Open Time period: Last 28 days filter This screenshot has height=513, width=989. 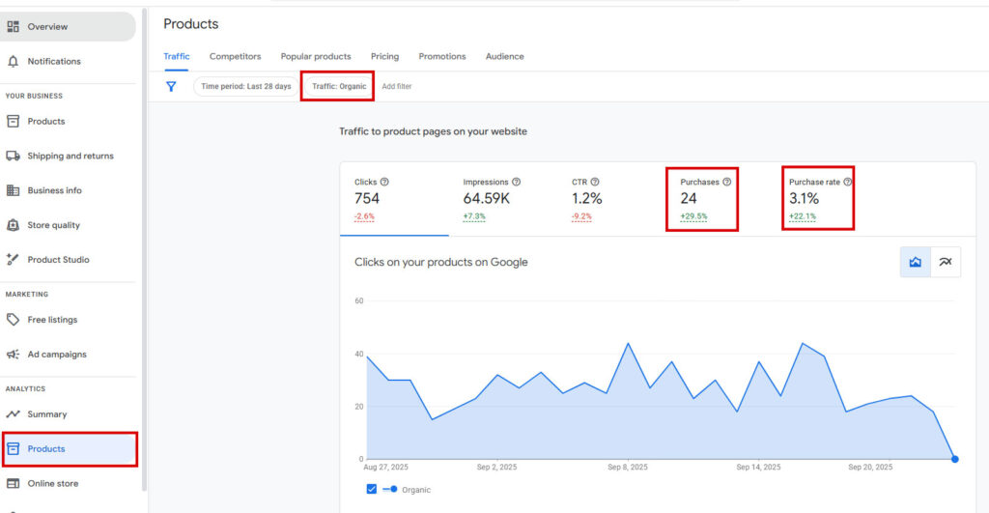(x=246, y=86)
